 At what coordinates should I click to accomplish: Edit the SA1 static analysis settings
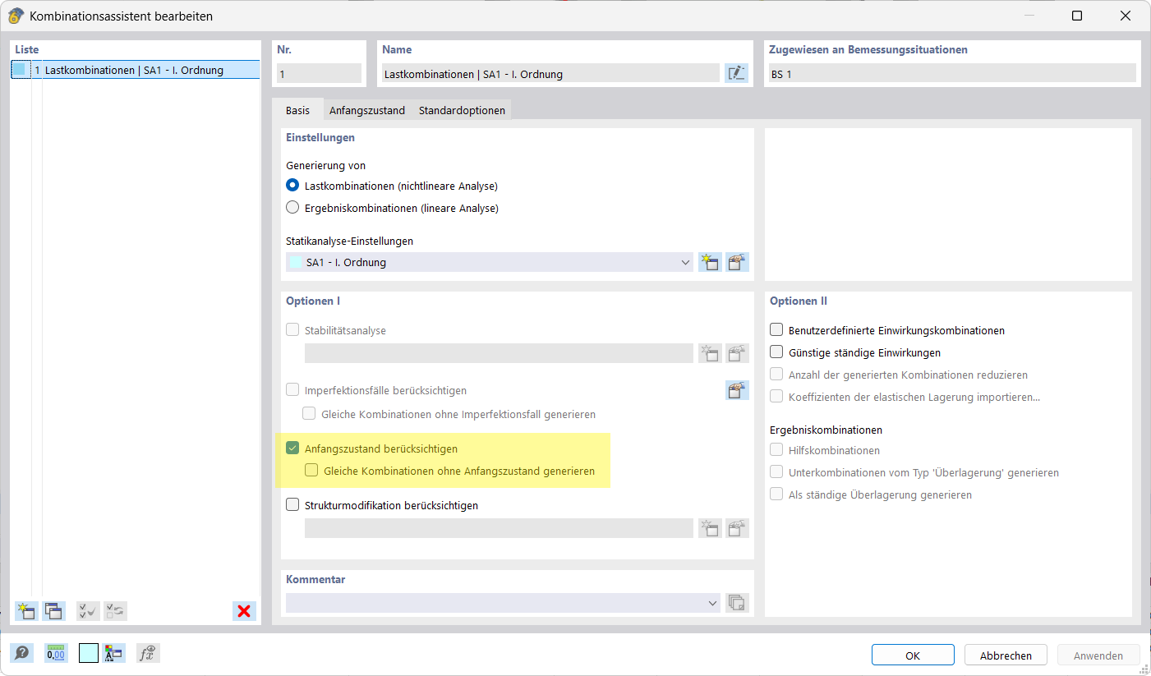(736, 261)
